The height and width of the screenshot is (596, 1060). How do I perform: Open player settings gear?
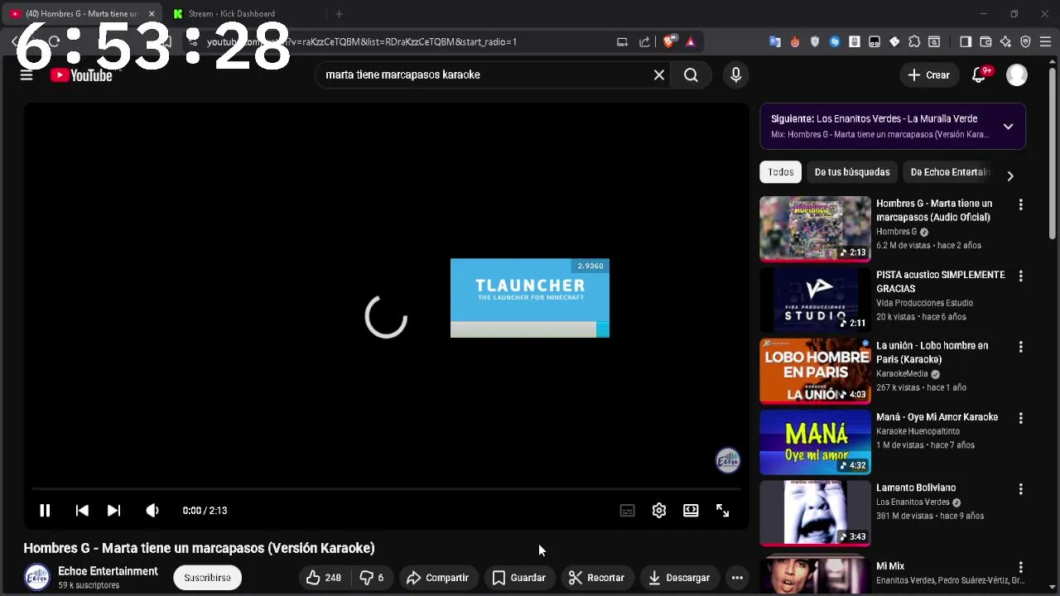point(659,511)
